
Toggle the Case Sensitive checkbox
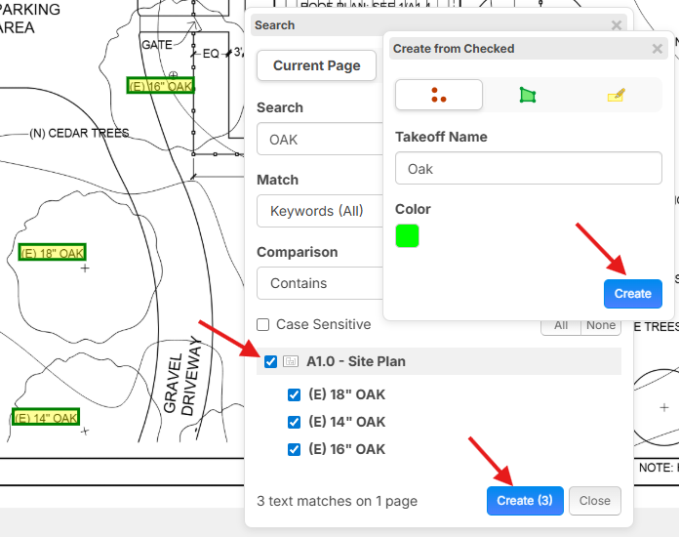point(262,324)
